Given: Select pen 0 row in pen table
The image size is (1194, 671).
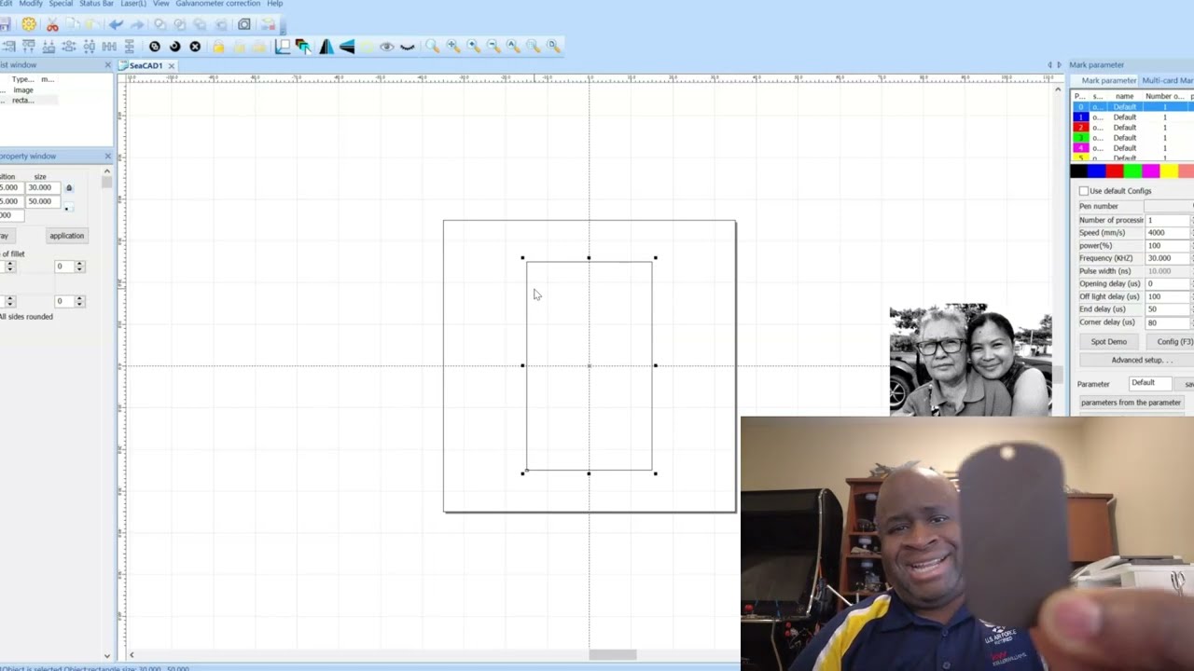Looking at the screenshot, I should point(1132,107).
